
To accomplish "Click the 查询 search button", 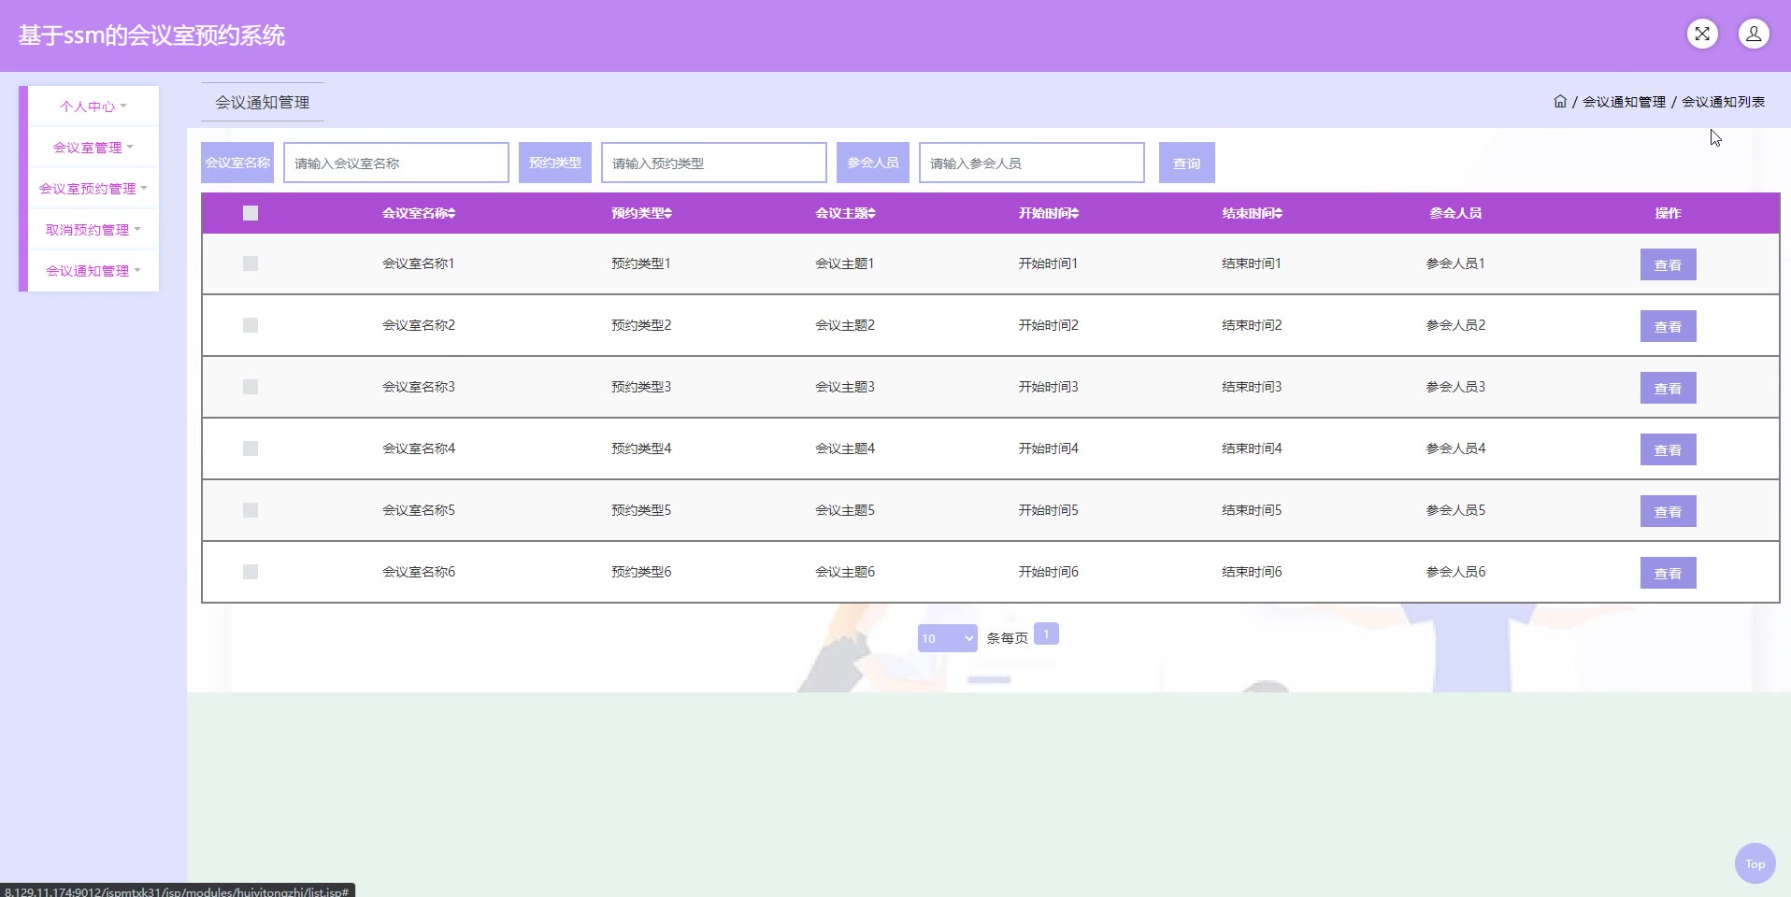I will tap(1186, 163).
